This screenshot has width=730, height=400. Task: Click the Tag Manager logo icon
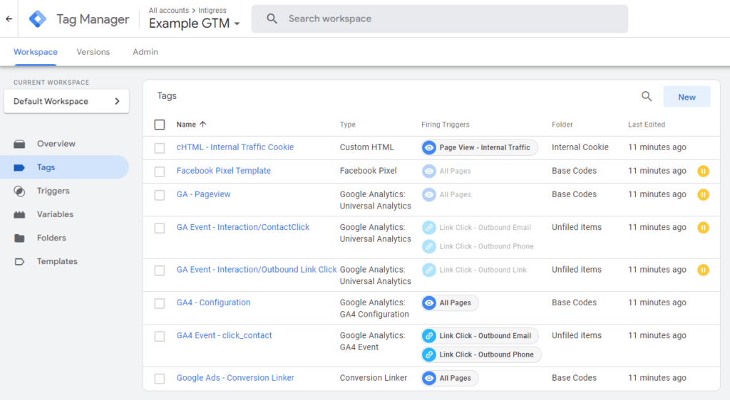click(38, 19)
